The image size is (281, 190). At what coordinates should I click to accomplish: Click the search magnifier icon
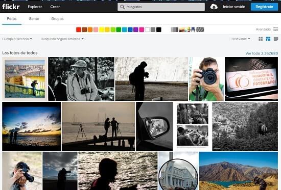coord(122,7)
